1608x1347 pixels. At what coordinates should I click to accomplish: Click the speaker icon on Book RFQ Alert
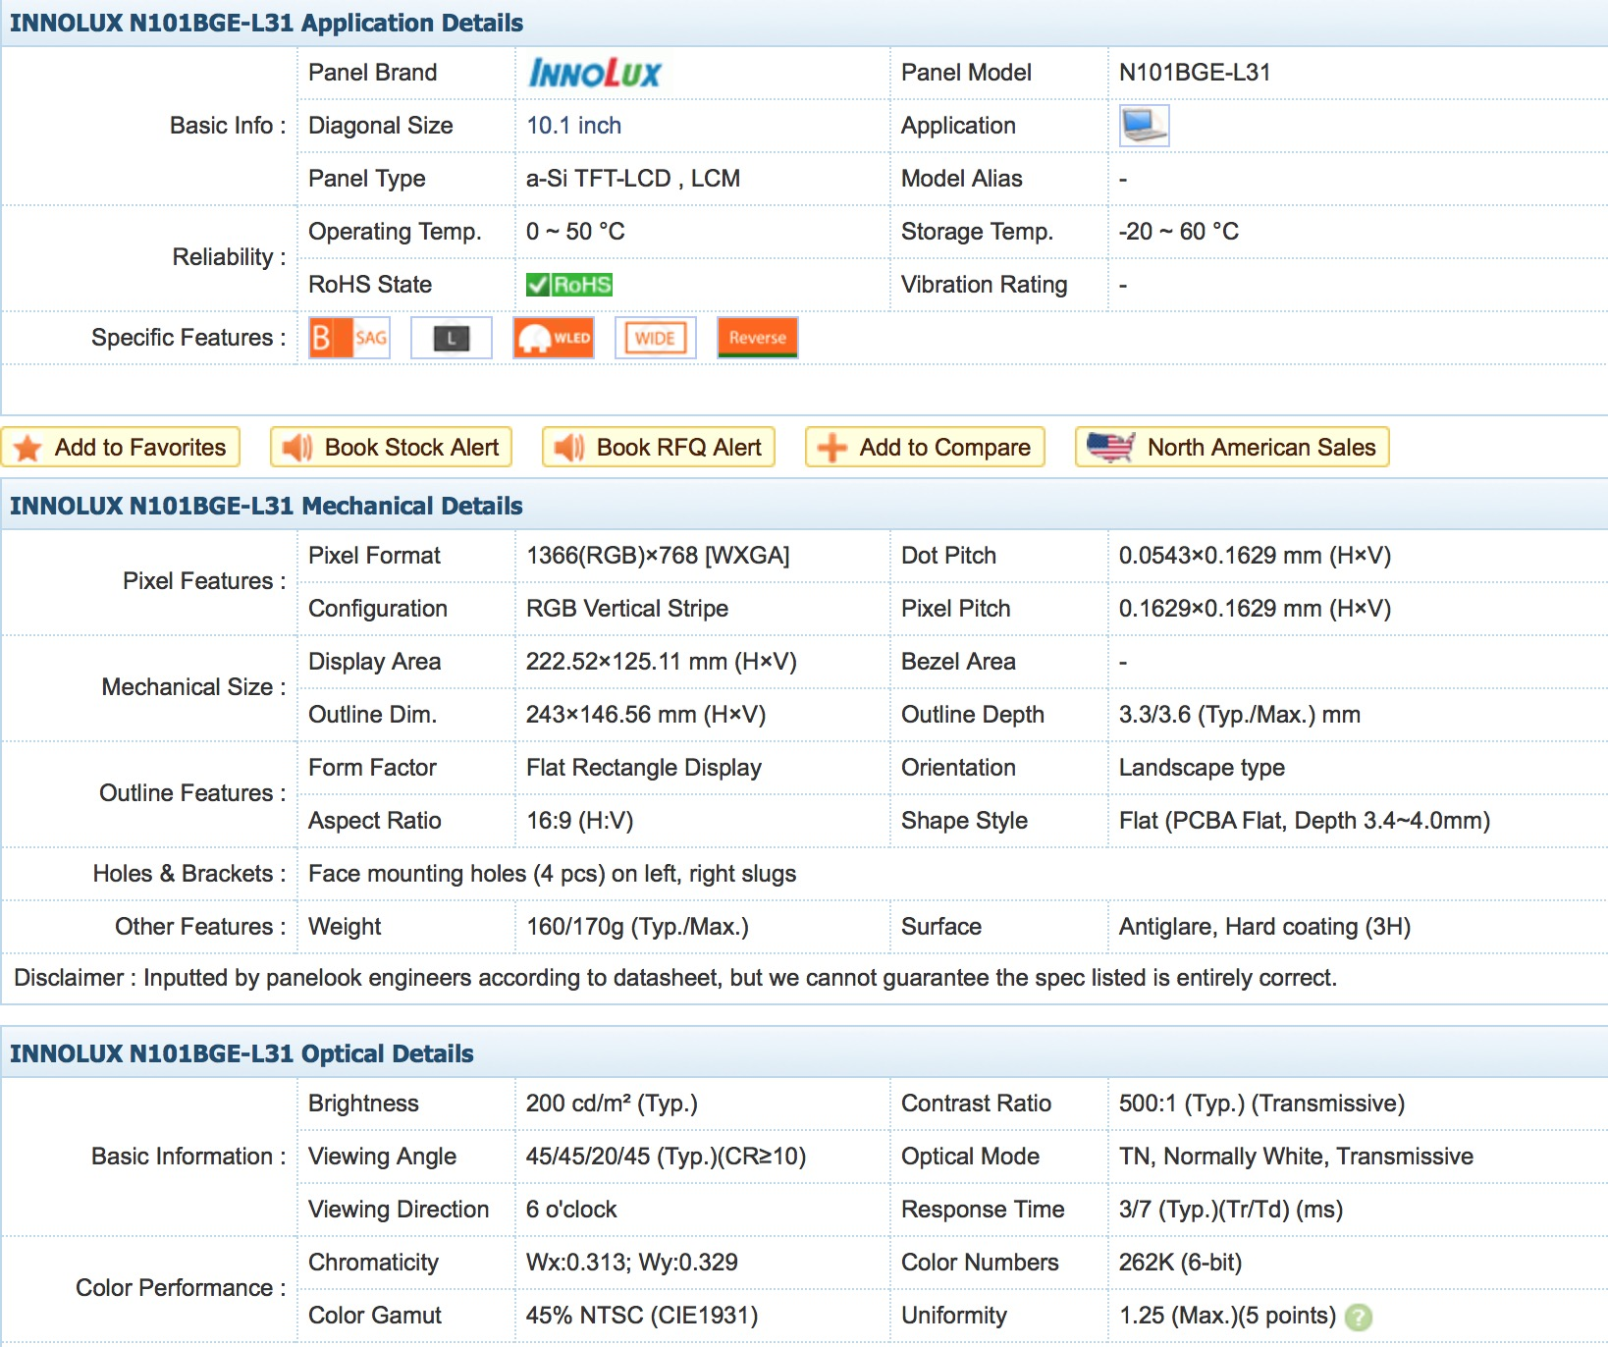click(568, 448)
